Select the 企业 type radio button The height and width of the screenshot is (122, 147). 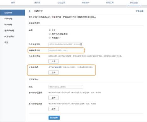click(x=50, y=30)
